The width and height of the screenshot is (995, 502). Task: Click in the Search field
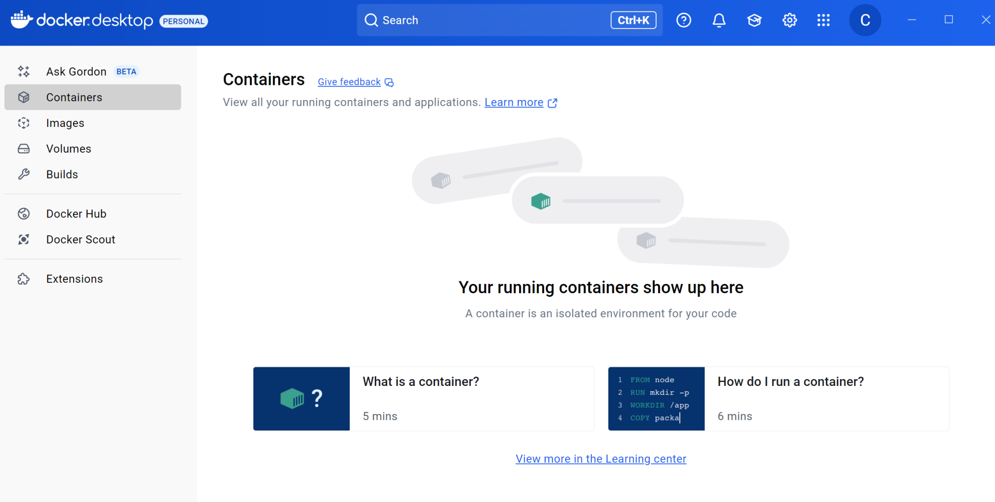487,20
